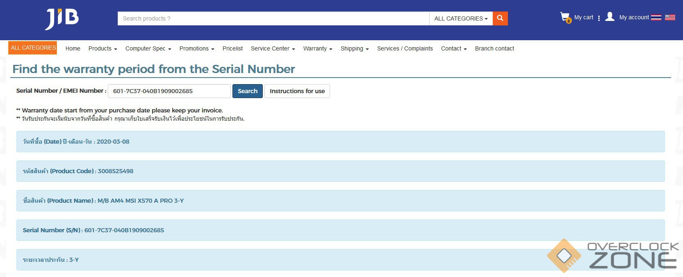Click the user account avatar icon
683x277 pixels.
click(x=610, y=17)
